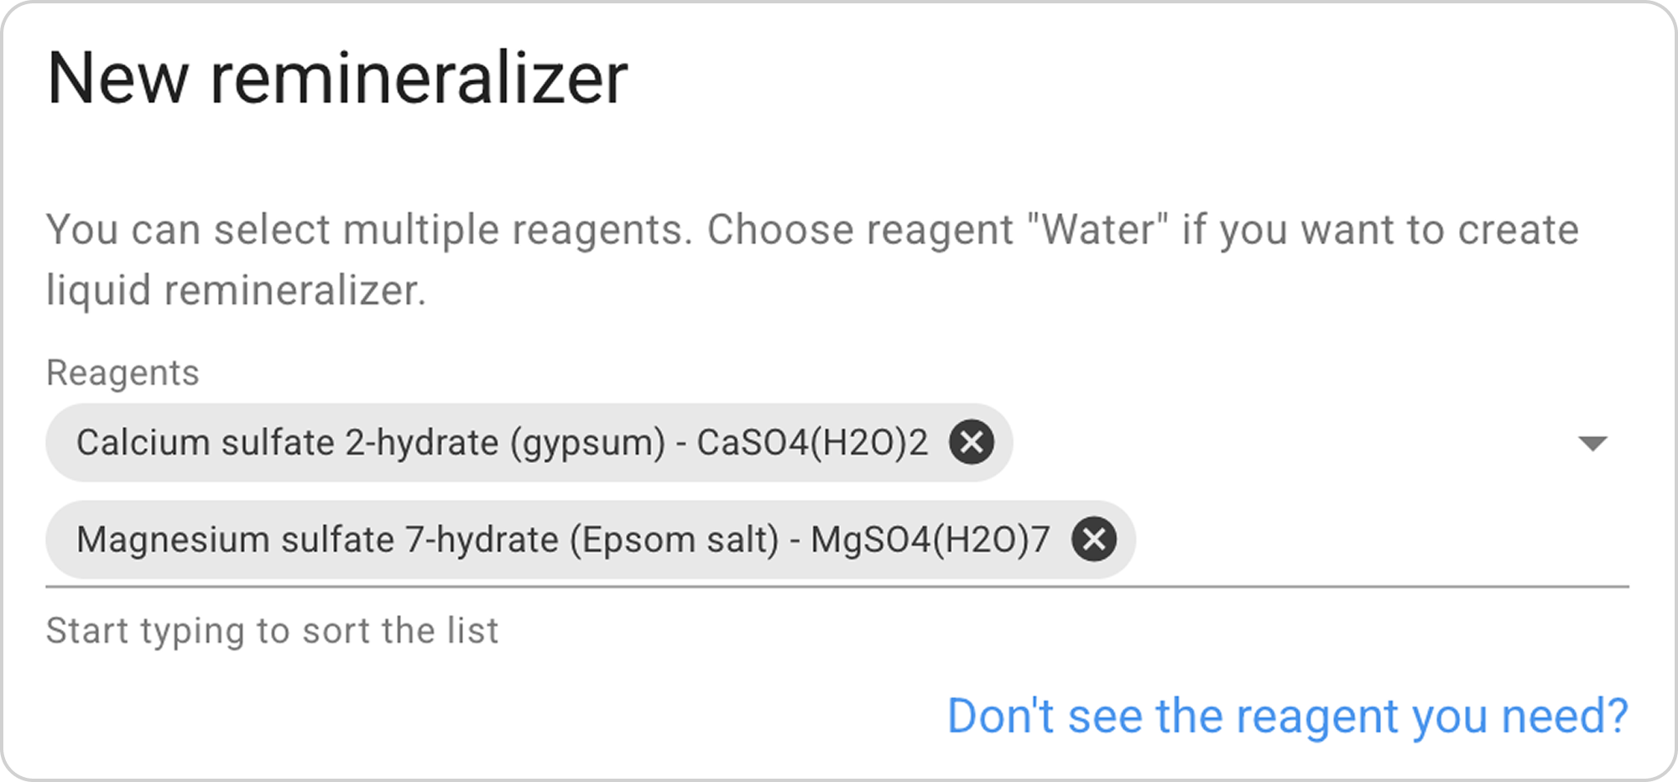Remove the Magnesium sulfate 7-hydrate reagent chip
This screenshot has height=782, width=1678.
tap(1094, 539)
